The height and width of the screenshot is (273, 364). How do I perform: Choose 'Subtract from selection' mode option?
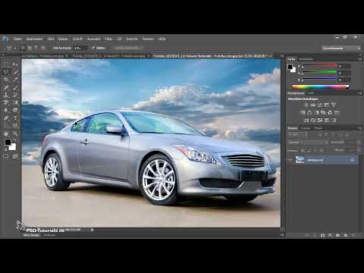pyautogui.click(x=36, y=48)
